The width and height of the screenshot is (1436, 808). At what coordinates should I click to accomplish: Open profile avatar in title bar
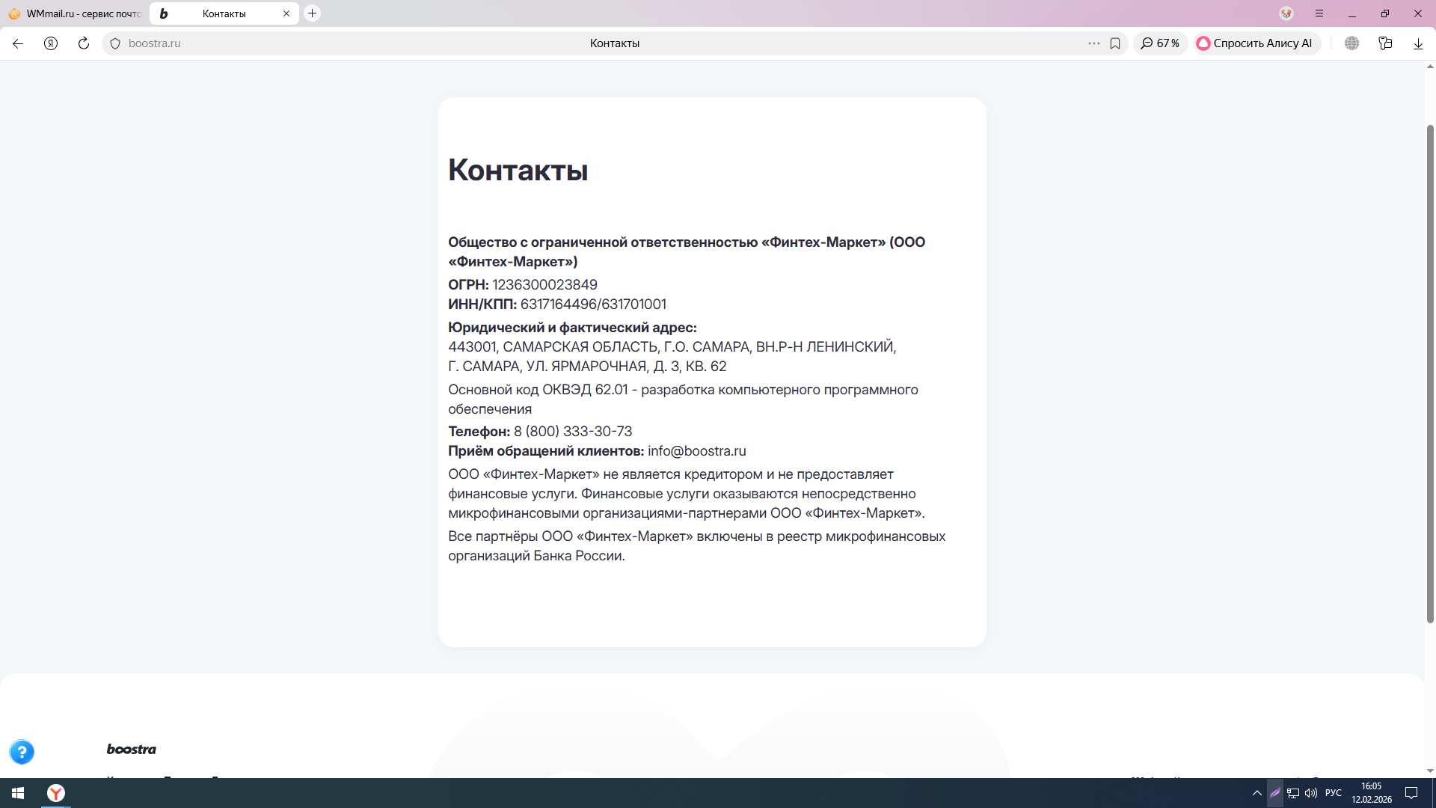coord(1286,13)
